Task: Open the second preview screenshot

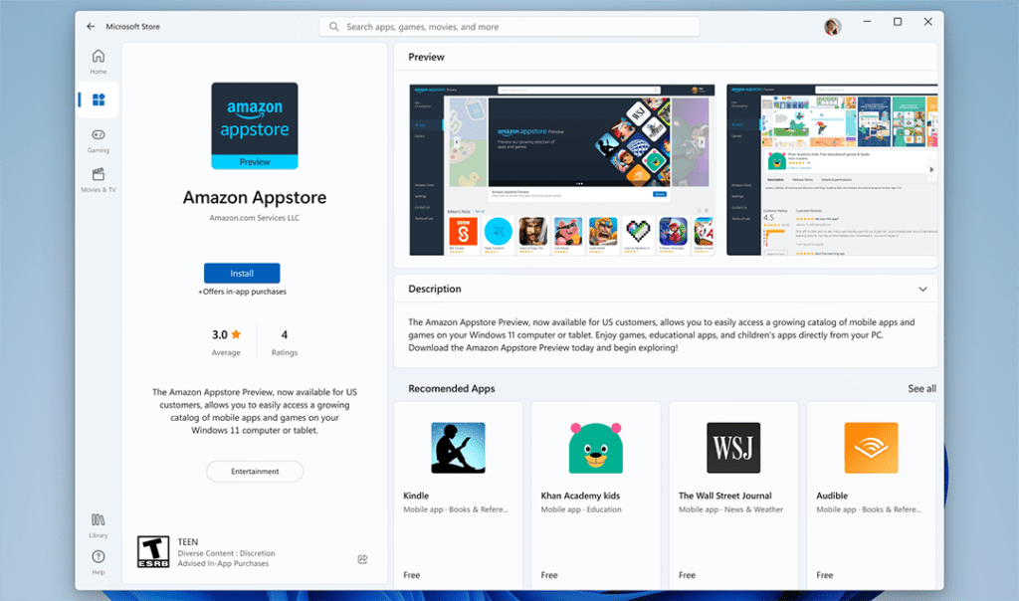Action: (x=832, y=169)
